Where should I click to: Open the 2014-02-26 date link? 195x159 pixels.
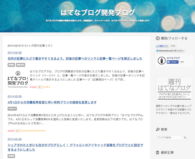(x=14, y=139)
